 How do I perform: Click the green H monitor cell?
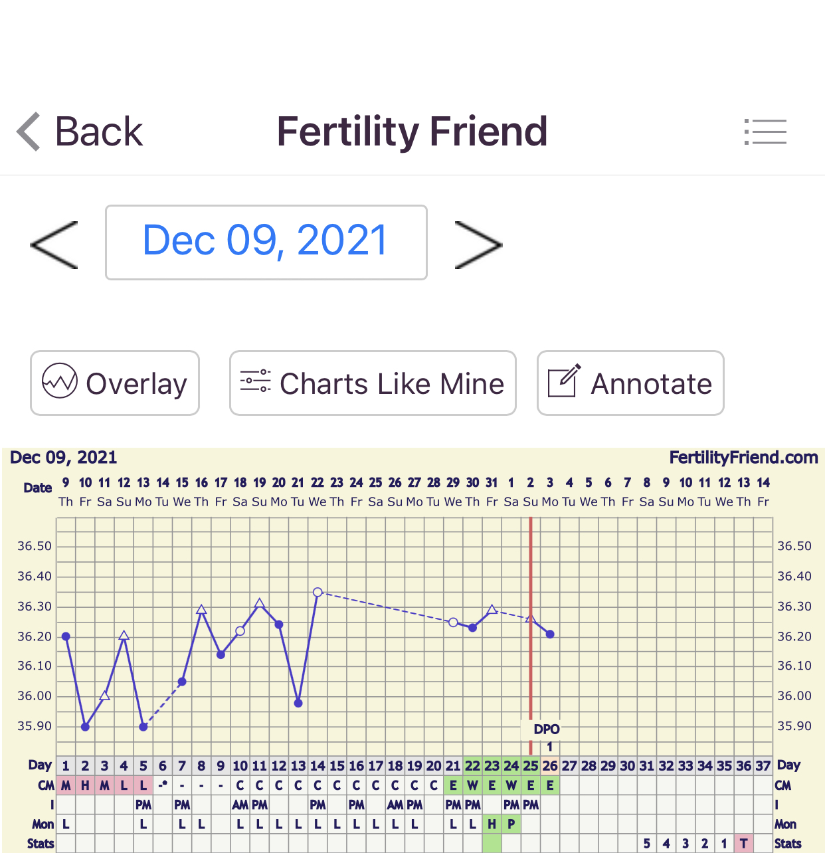492,824
